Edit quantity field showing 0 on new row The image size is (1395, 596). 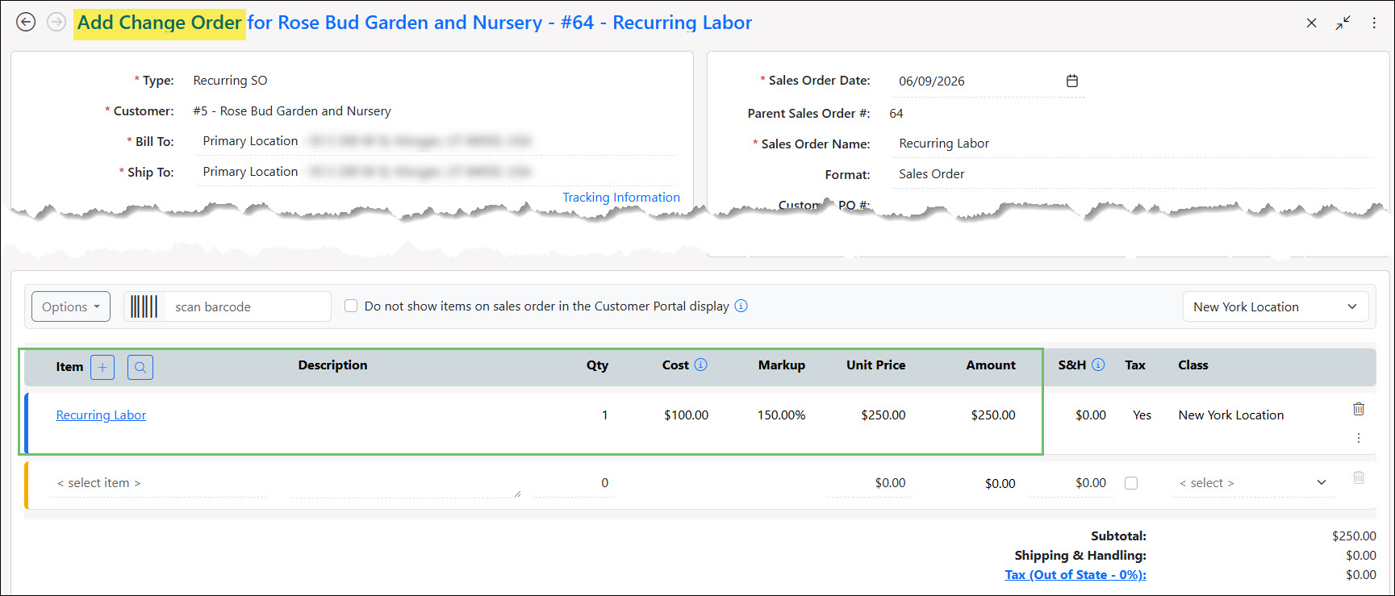573,483
